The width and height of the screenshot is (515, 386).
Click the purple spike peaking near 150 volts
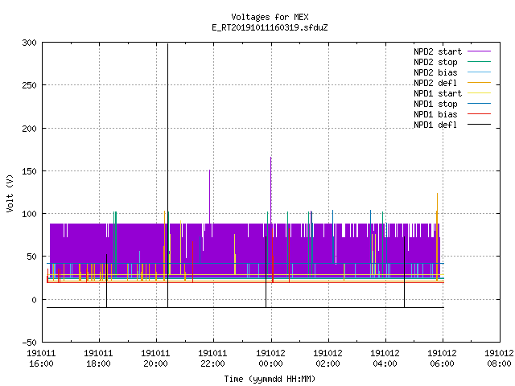[210, 197]
